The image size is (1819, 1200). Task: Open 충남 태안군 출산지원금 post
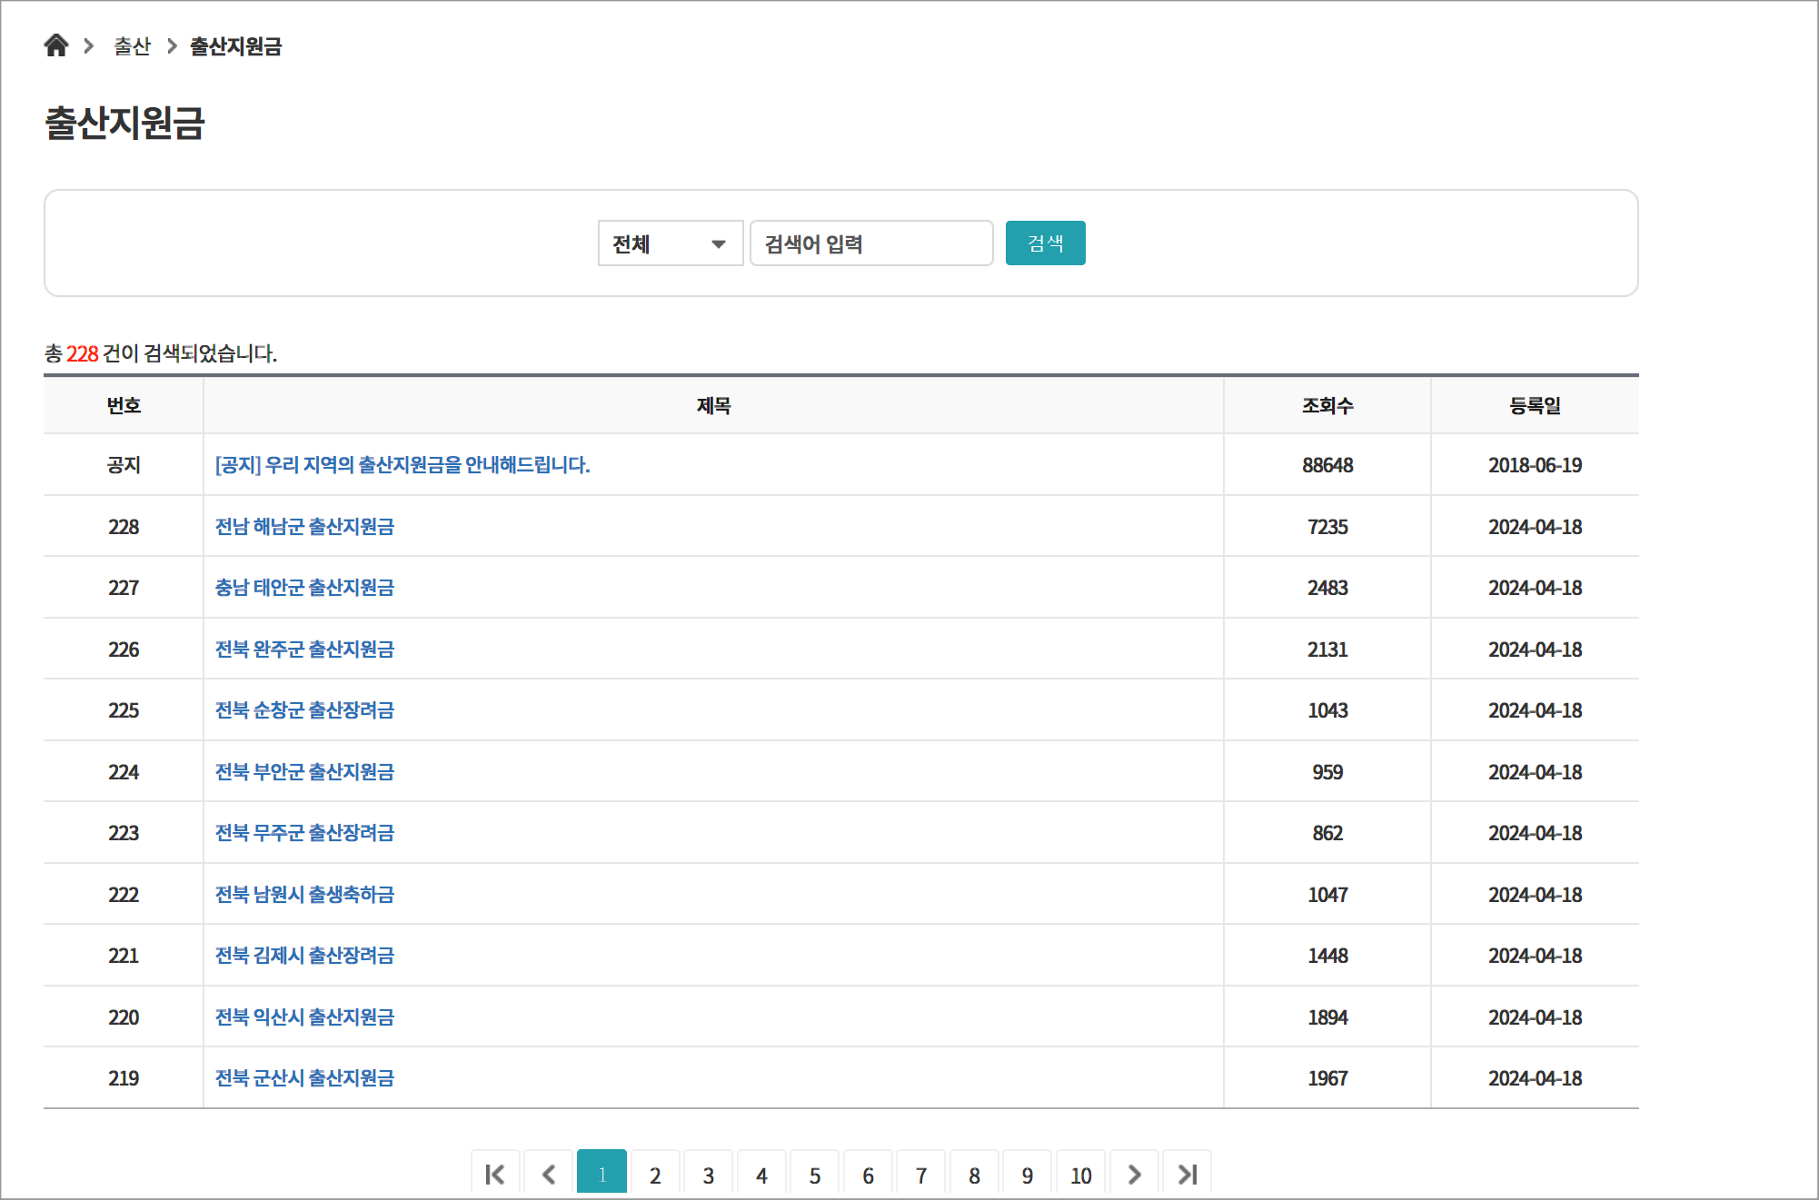[304, 588]
